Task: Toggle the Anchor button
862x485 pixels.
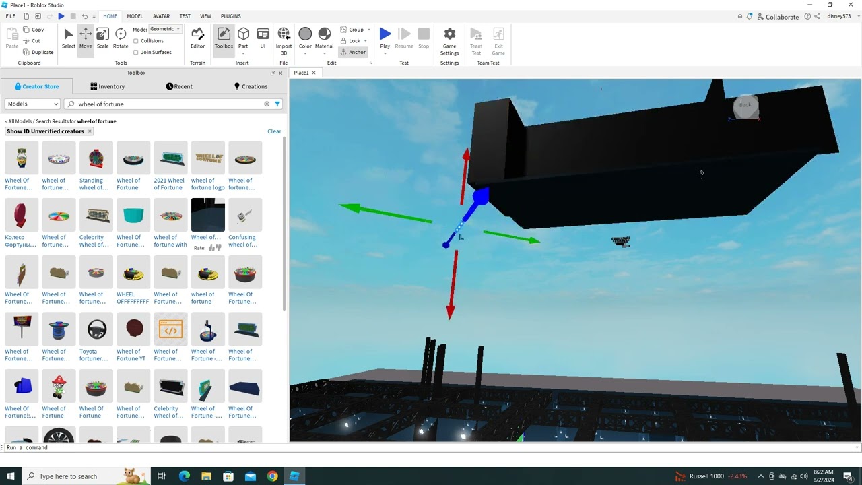Action: (x=353, y=52)
